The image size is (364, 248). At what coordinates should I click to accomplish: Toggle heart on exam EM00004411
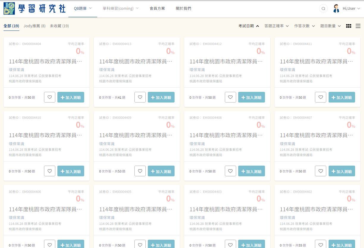coord(321,97)
